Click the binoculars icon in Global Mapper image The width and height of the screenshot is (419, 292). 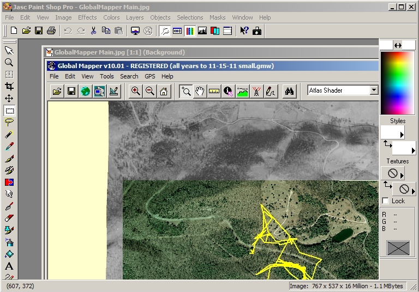(289, 92)
